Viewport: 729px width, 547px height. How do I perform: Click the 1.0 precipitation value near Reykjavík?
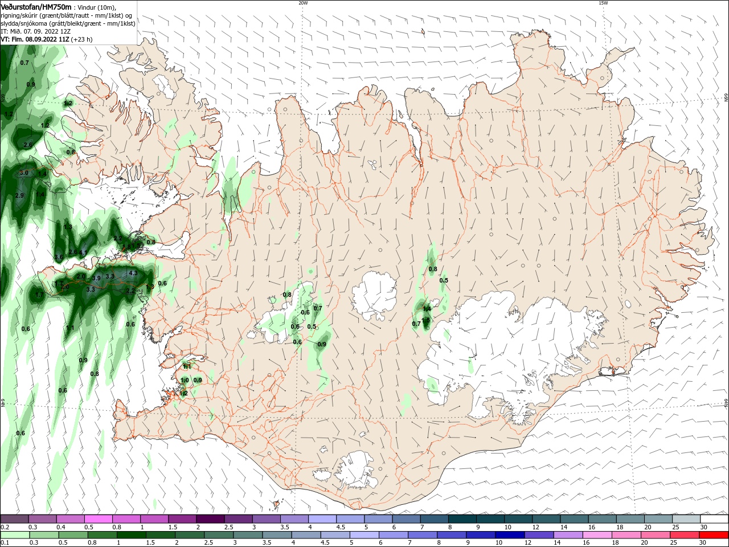185,380
